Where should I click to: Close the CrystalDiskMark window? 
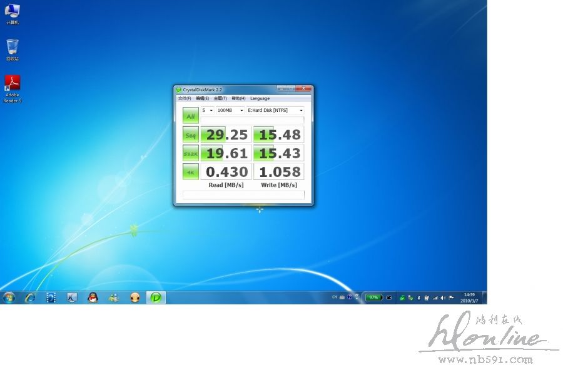point(303,88)
